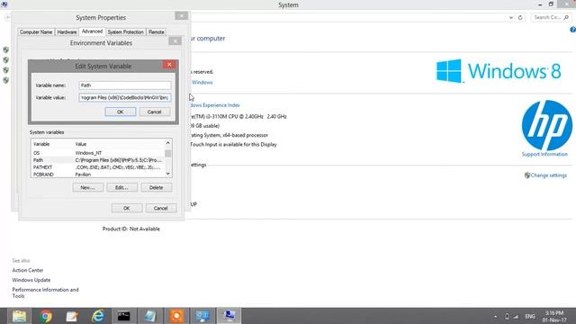Open the Change settings link
The height and width of the screenshot is (324, 576).
tap(548, 175)
